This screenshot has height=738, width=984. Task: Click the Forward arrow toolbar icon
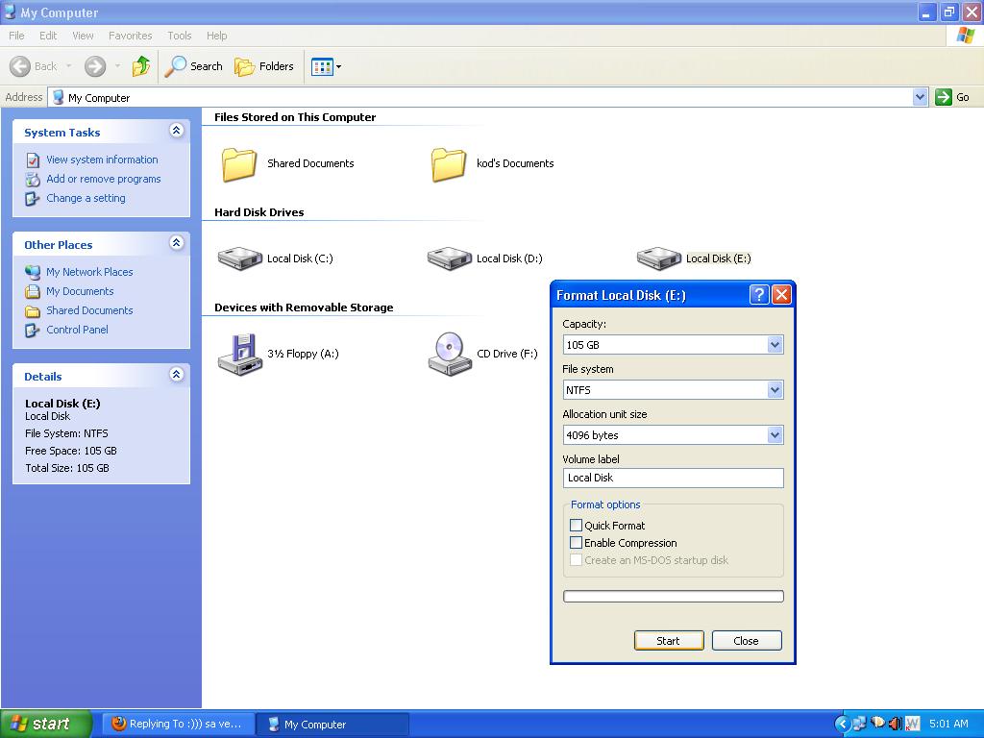coord(95,66)
